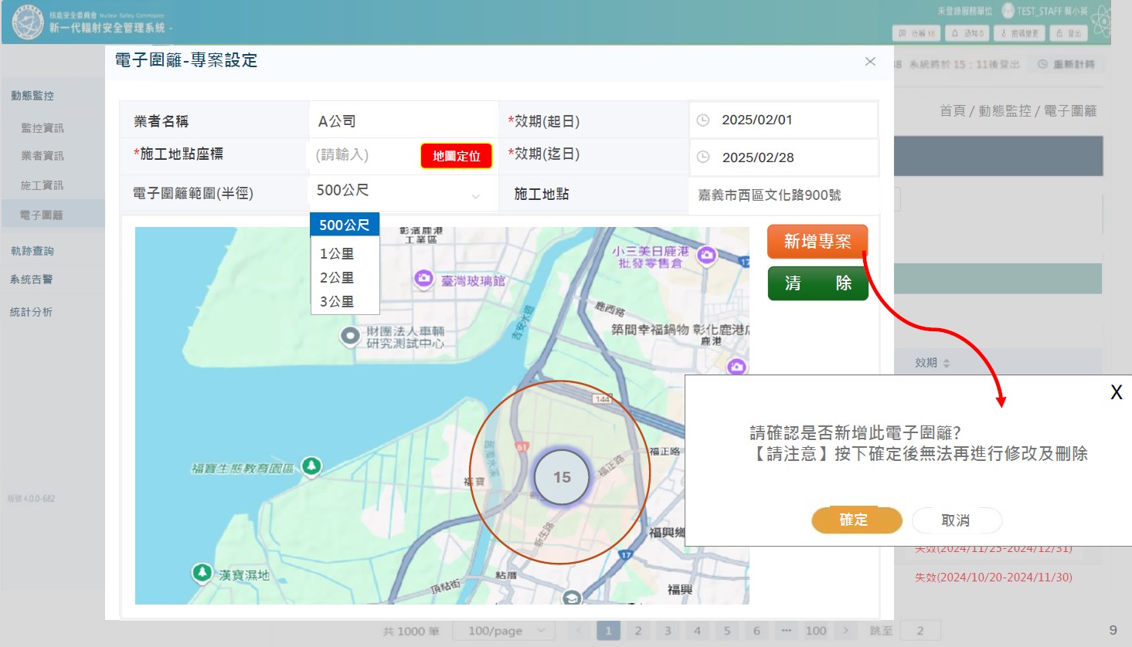This screenshot has width=1132, height=647.
Task: Select the highlighted 500公尺 option
Action: point(345,225)
